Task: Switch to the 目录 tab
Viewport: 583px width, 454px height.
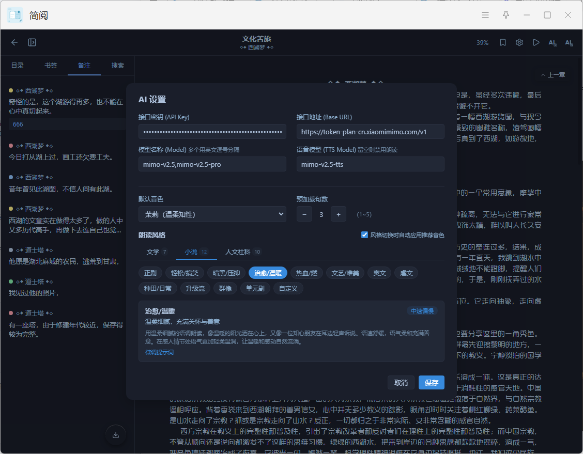Action: (x=18, y=66)
